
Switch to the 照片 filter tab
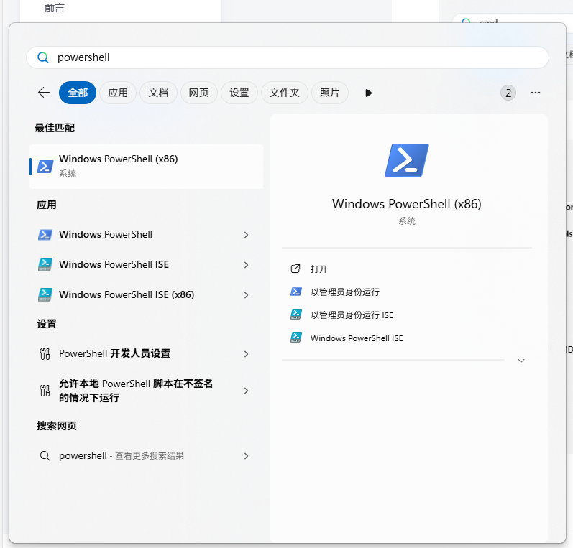point(329,93)
